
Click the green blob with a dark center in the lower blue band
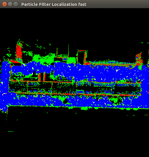pos(115,100)
